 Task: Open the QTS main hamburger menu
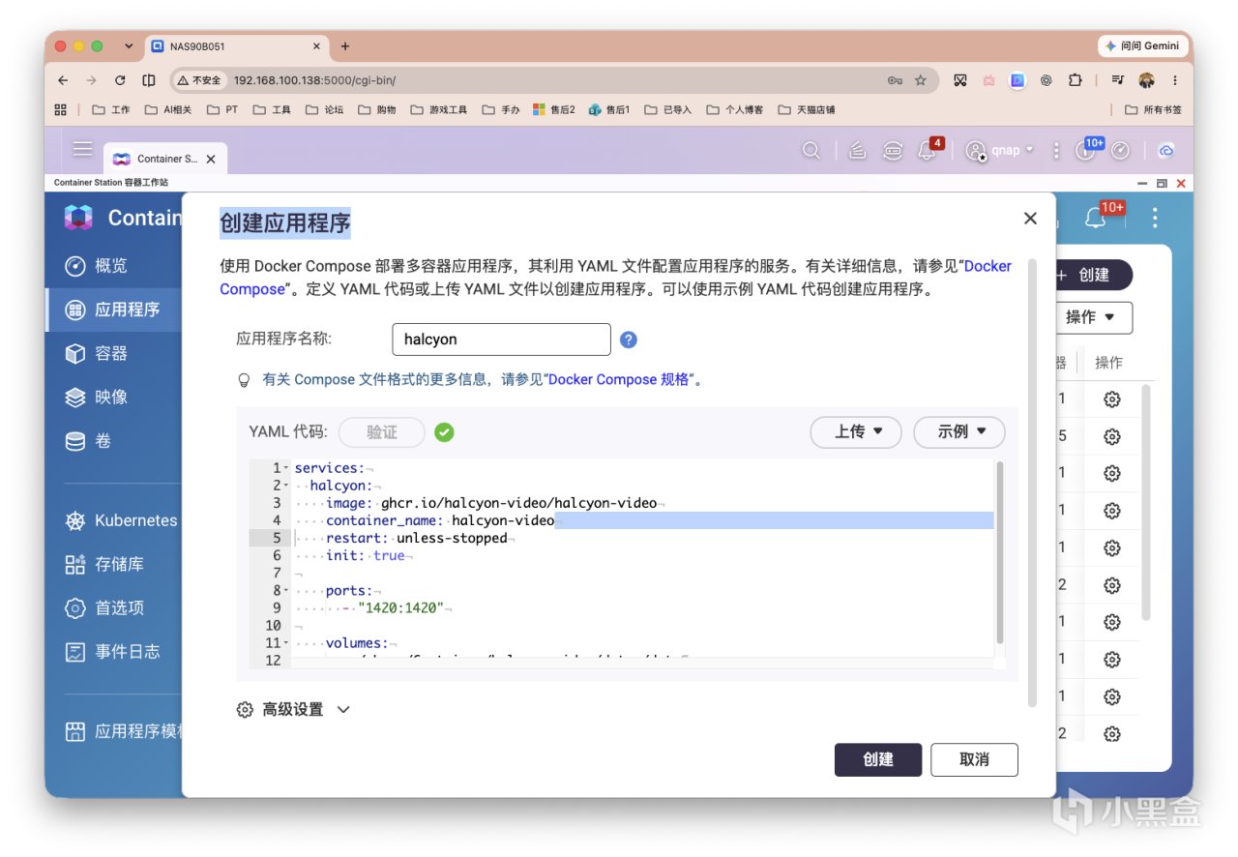point(82,149)
